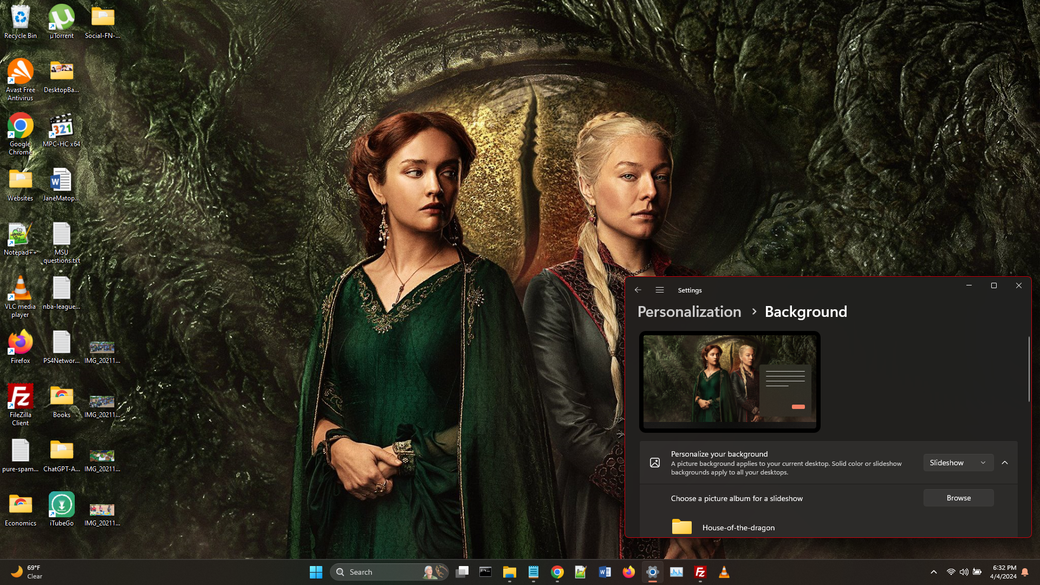
Task: Open the Economics folder on desktop
Action: point(21,509)
